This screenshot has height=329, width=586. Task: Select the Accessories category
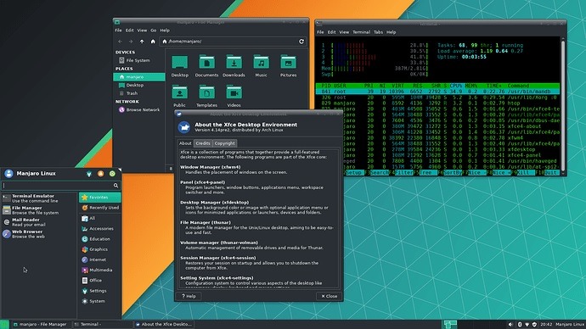99,229
